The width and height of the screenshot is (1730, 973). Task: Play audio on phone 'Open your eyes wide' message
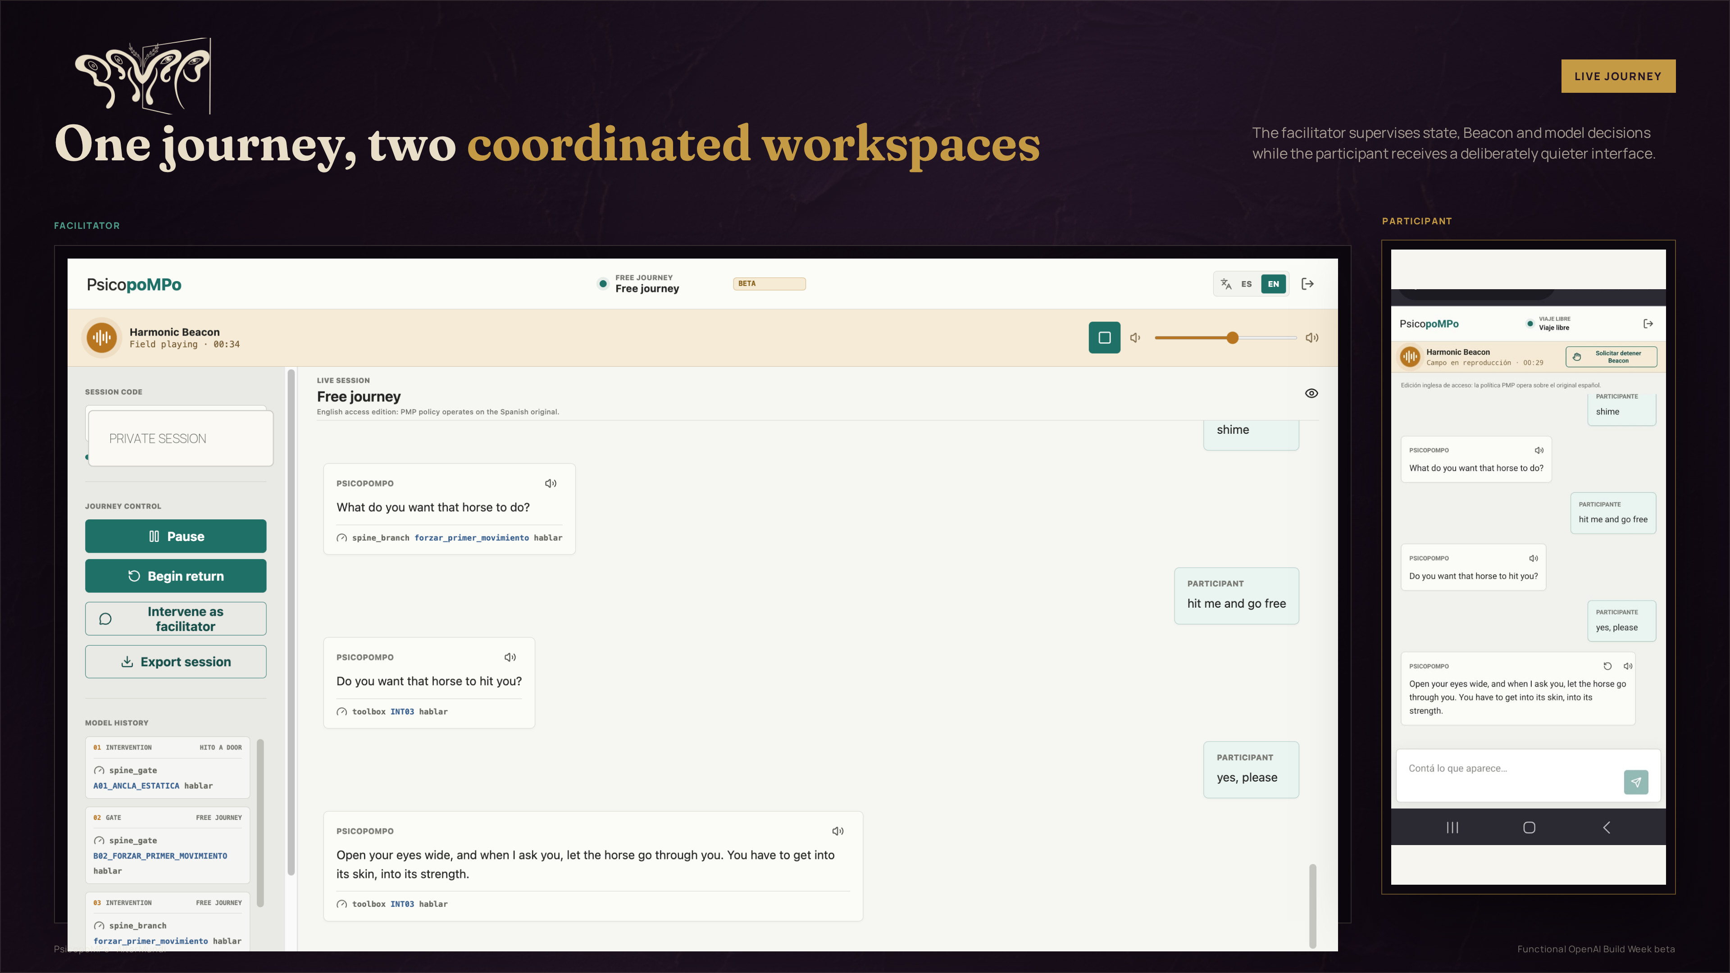tap(1627, 666)
